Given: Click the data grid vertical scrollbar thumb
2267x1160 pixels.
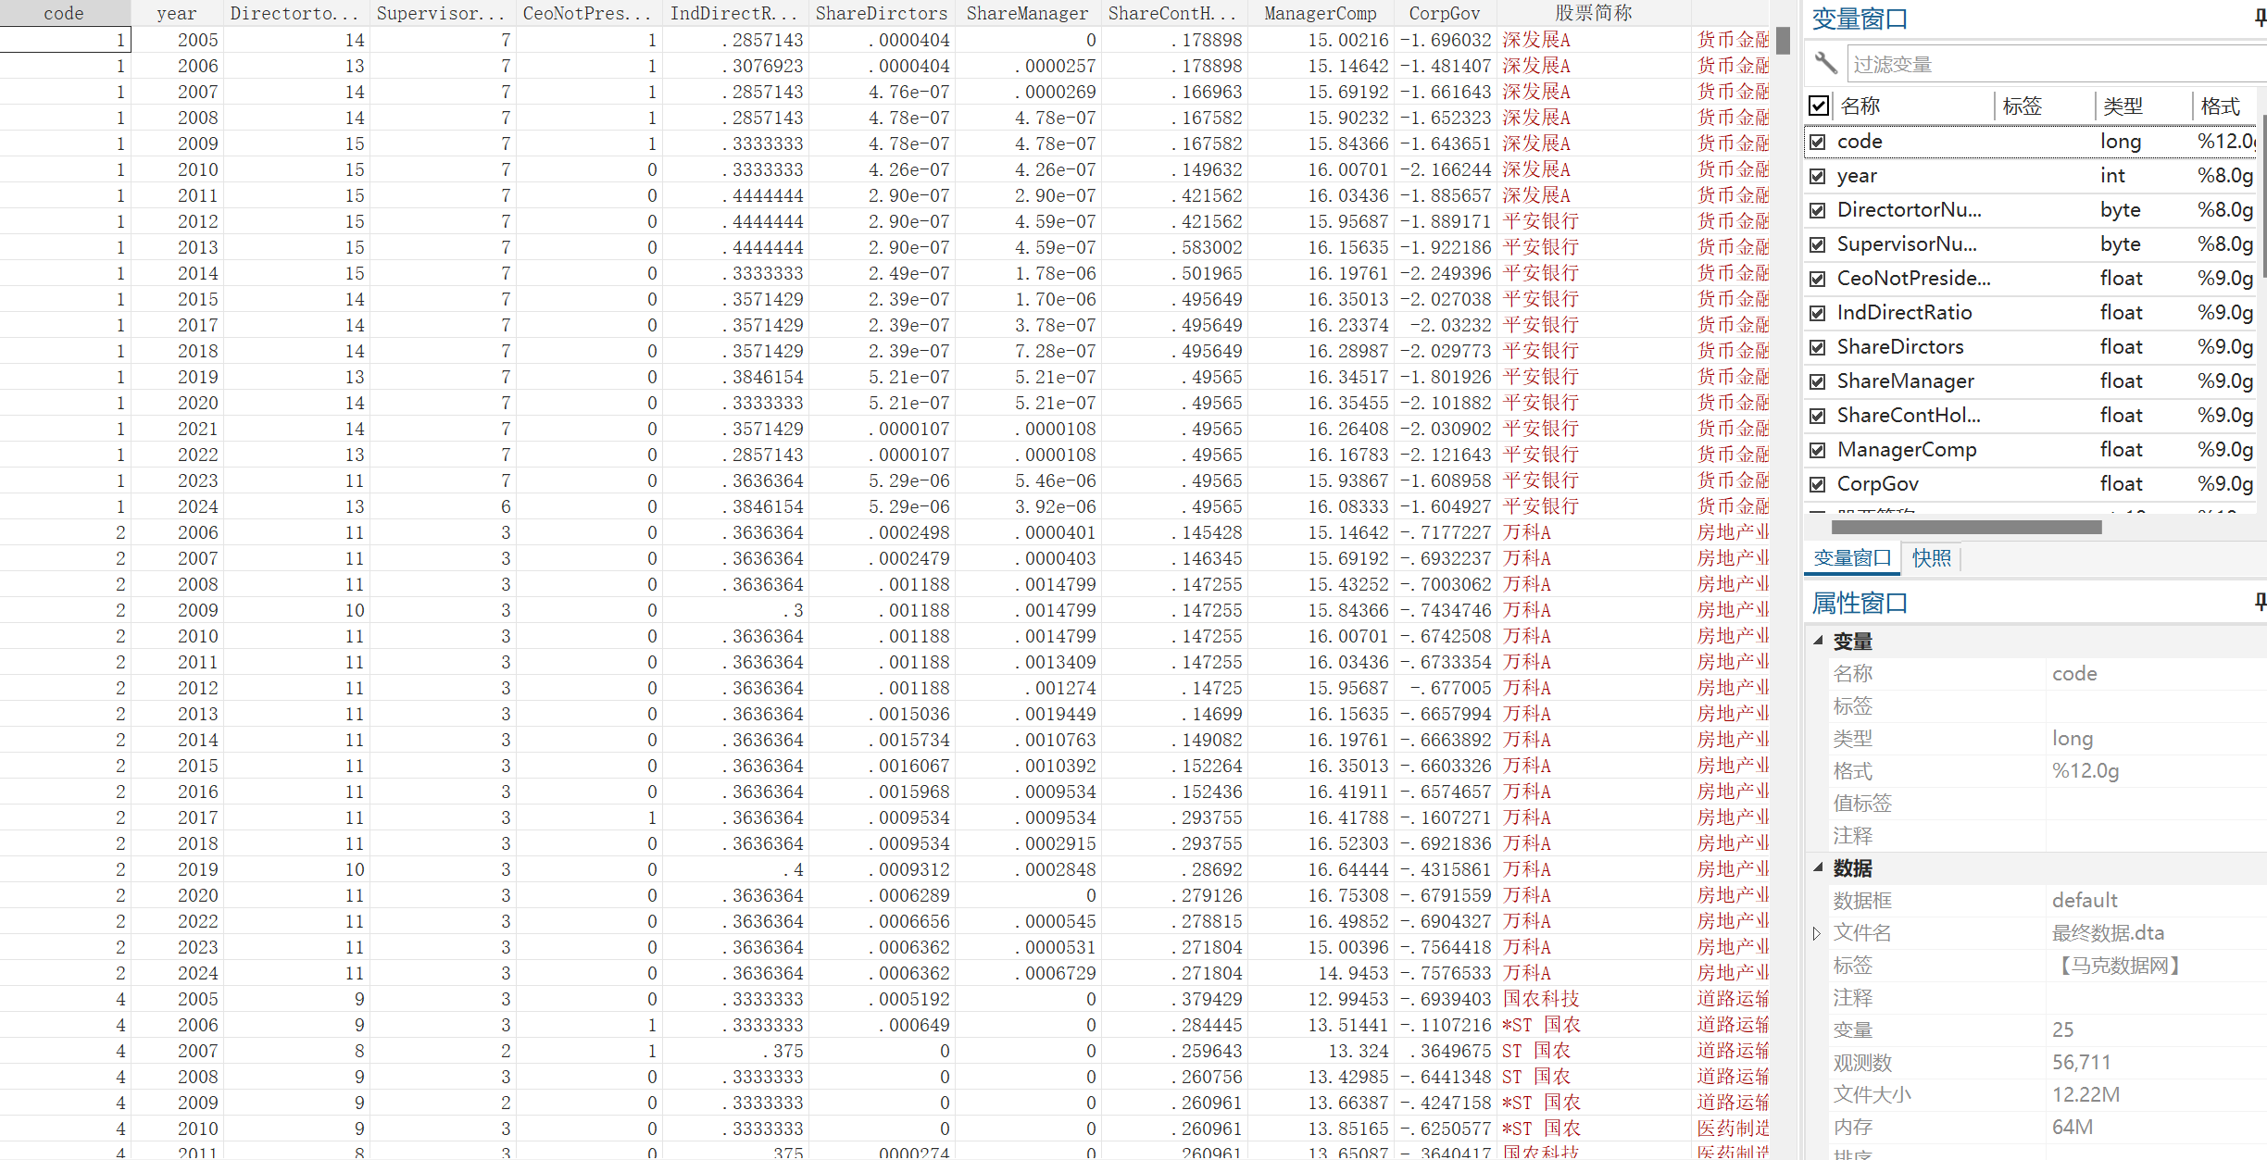Looking at the screenshot, I should point(1783,41).
